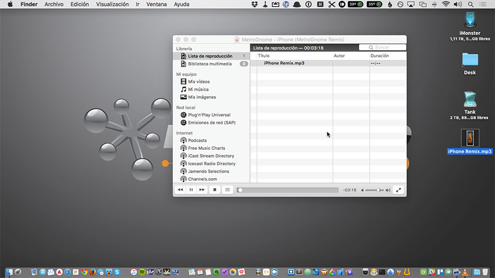The image size is (495, 278).
Task: Click the rewind previous track button
Action: point(180,190)
